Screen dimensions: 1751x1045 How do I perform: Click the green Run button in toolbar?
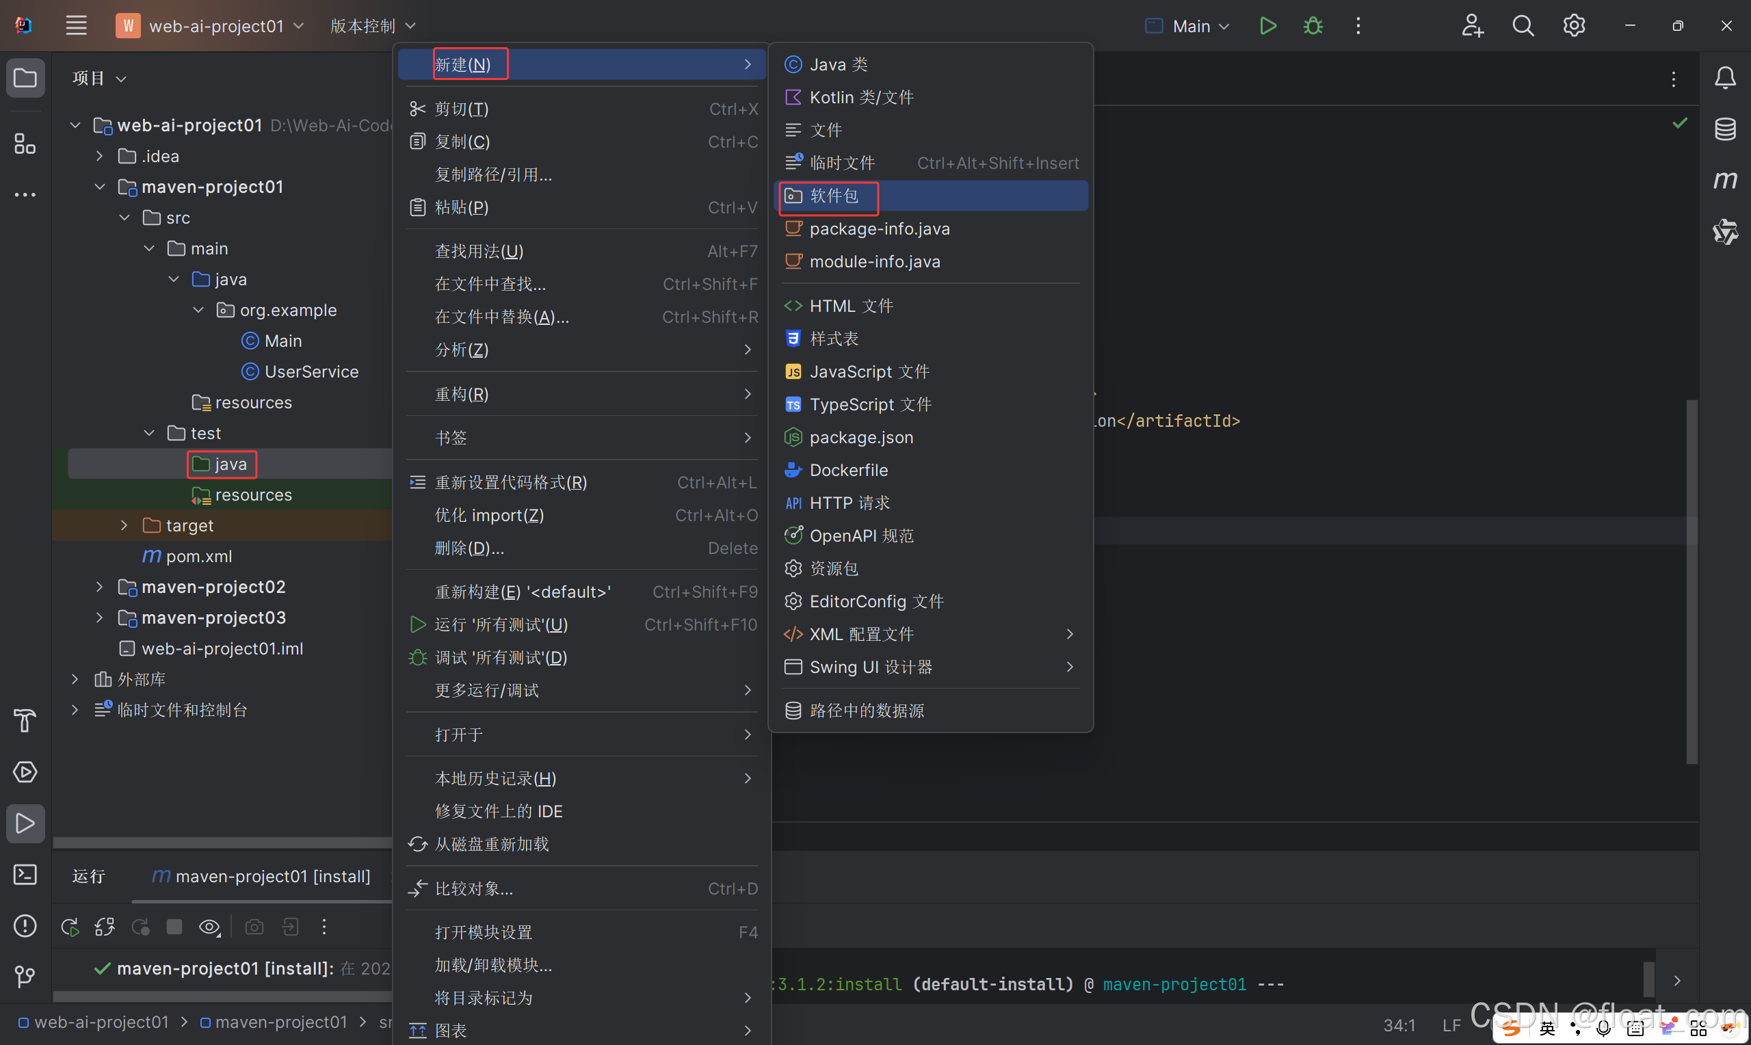click(1267, 26)
